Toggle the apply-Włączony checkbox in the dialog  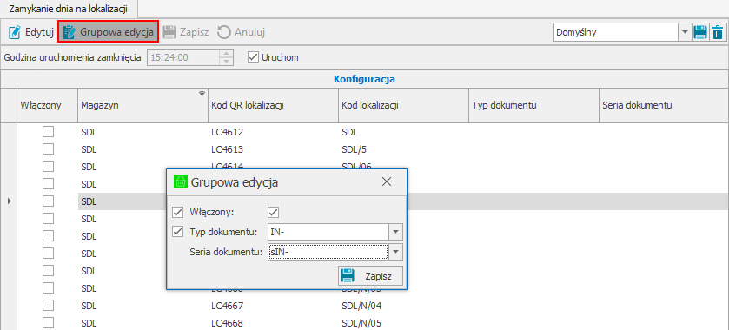[177, 213]
